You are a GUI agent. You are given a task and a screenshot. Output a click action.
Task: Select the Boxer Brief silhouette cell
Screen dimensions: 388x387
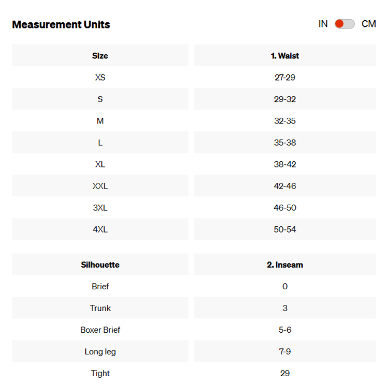tap(100, 330)
